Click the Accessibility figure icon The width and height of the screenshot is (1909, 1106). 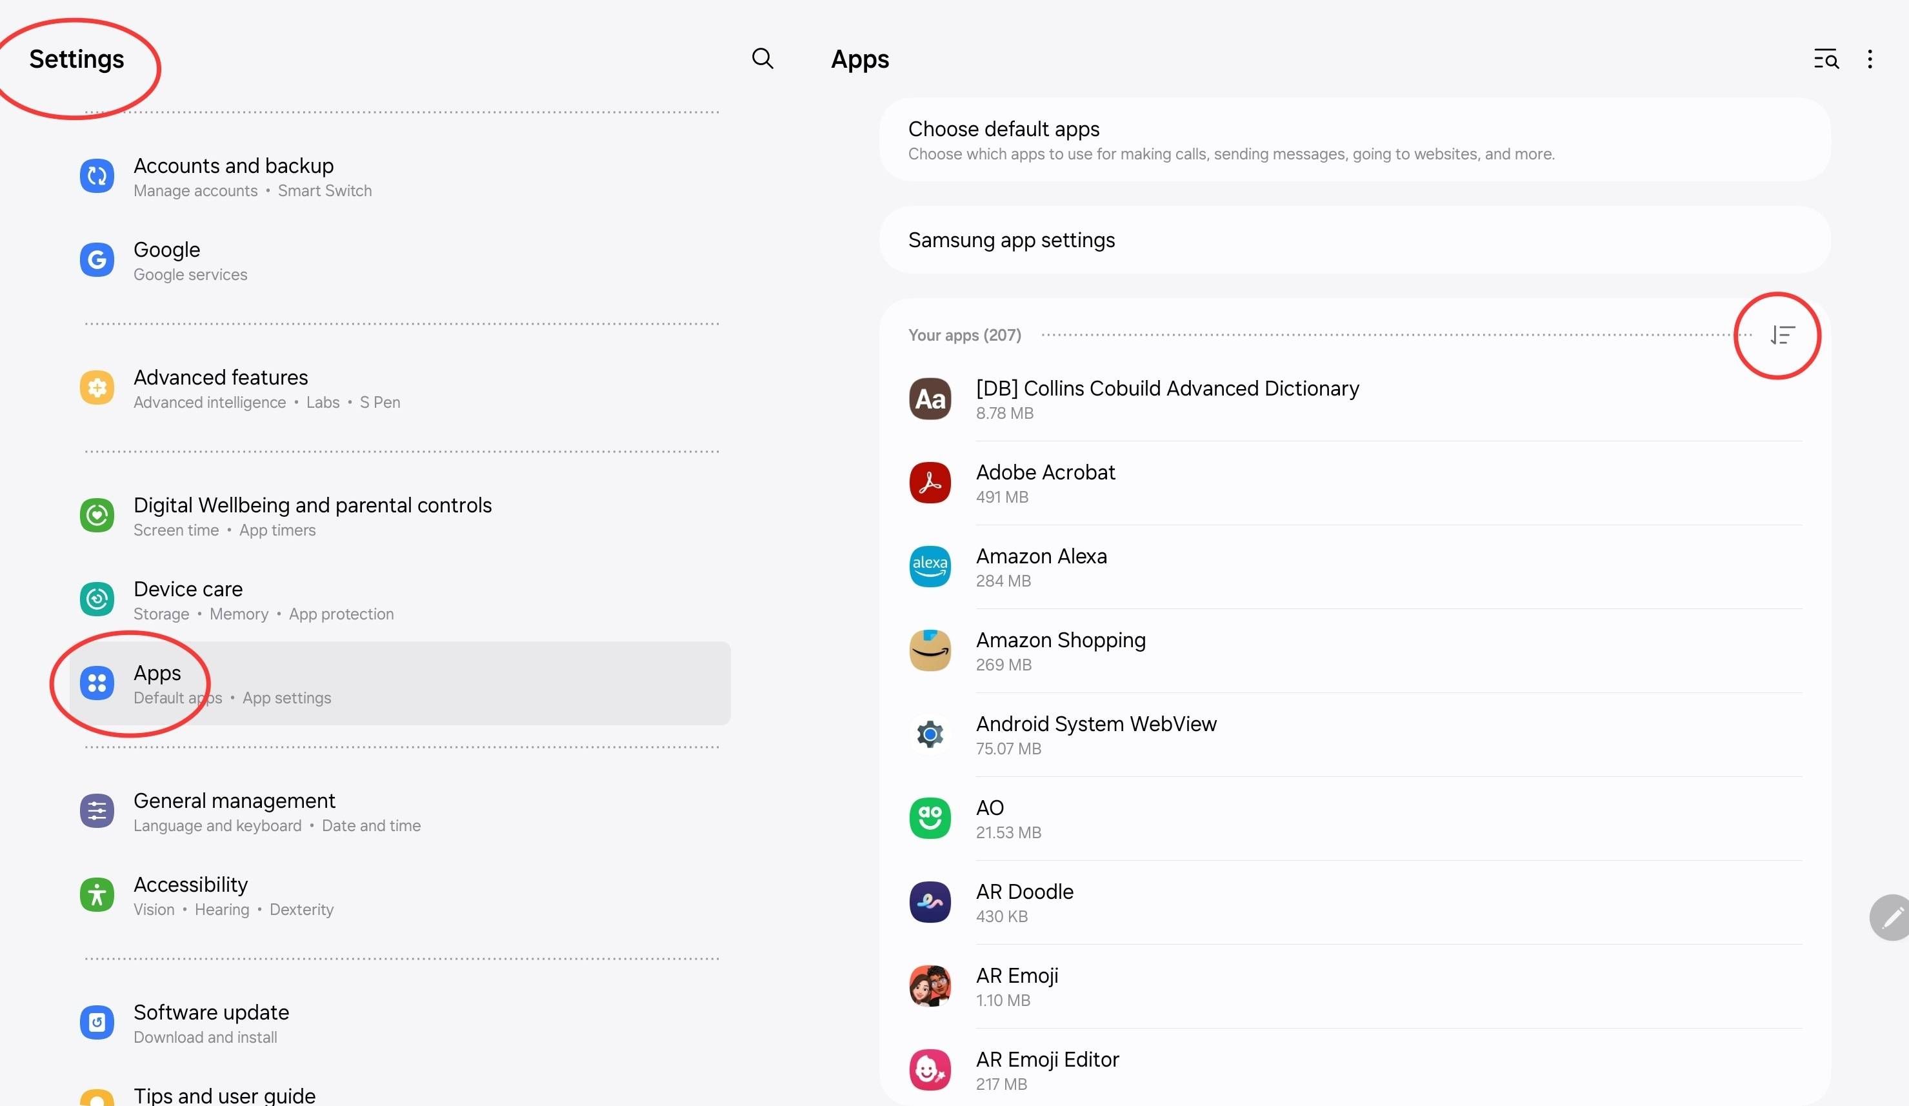pyautogui.click(x=96, y=894)
